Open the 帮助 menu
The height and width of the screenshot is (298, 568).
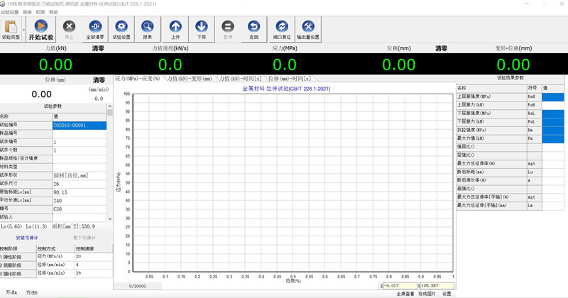tap(54, 12)
